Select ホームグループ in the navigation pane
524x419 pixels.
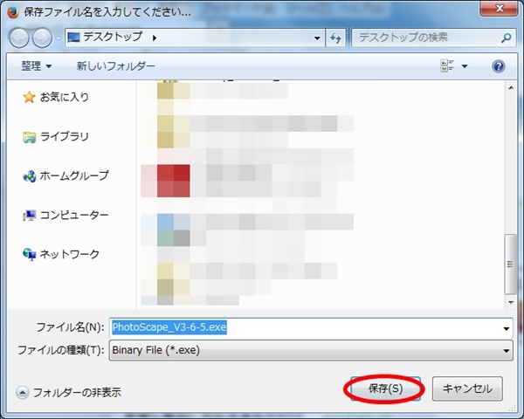74,175
